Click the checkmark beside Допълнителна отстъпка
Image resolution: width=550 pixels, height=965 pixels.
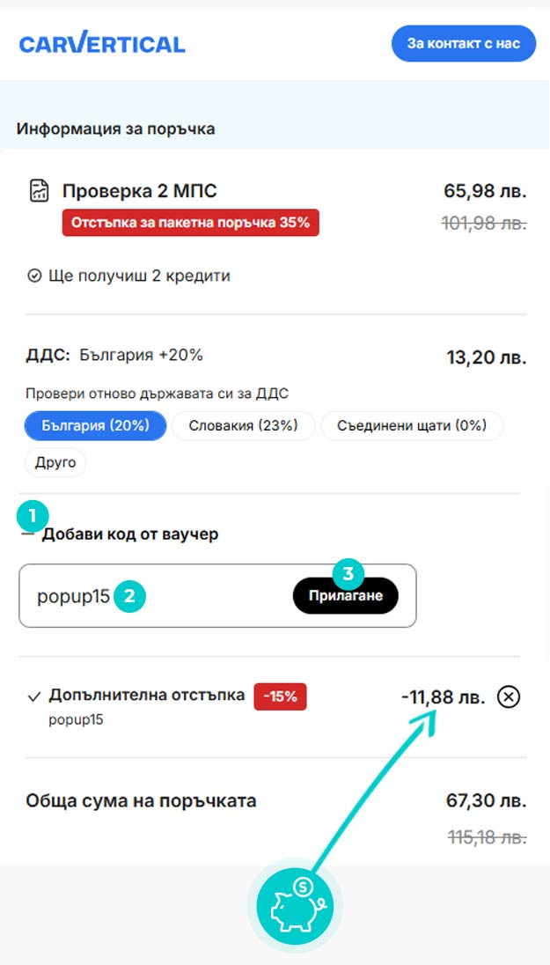click(33, 697)
